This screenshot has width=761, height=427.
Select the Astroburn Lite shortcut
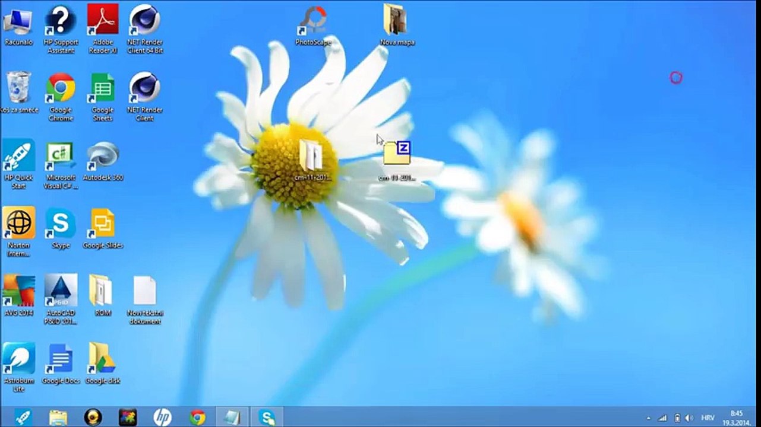tap(18, 367)
